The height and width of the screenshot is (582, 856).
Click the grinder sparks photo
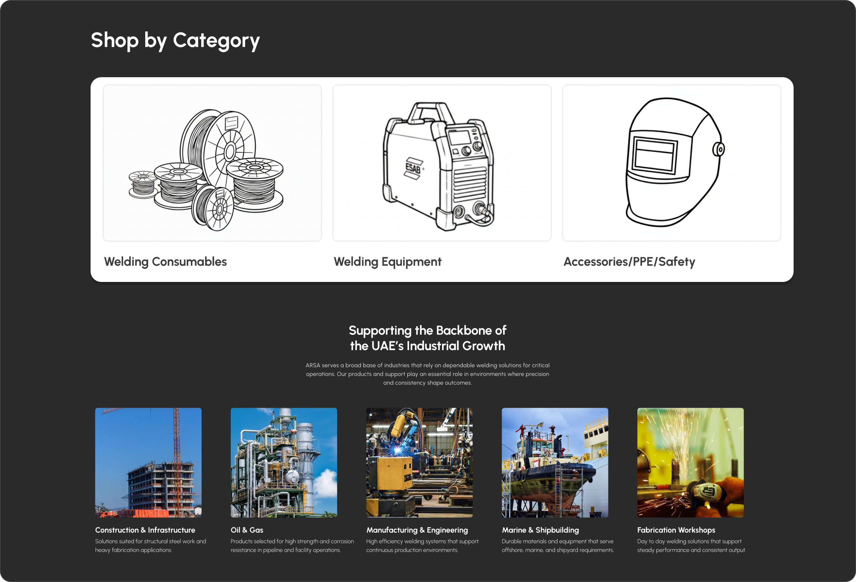[690, 462]
